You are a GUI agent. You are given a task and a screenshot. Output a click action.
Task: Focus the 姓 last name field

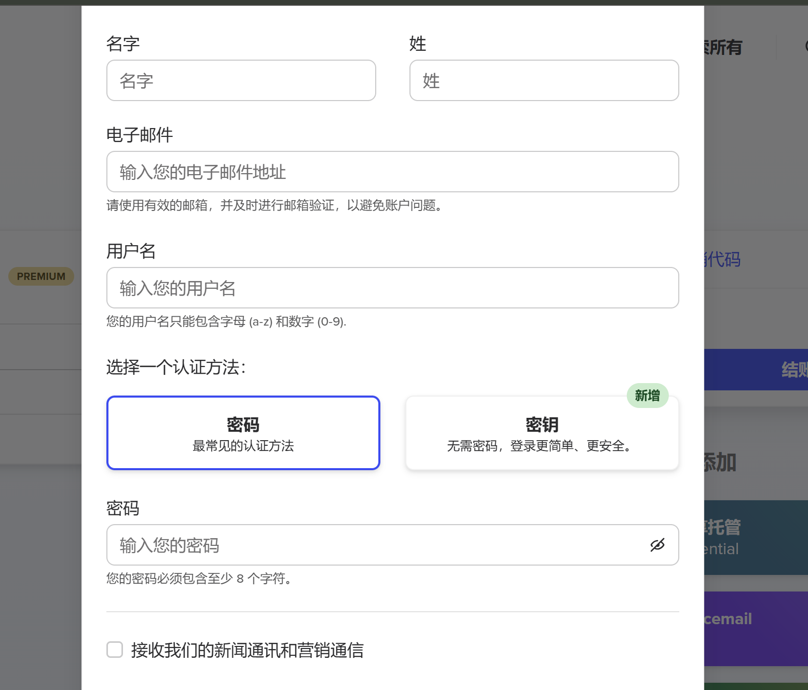coord(544,80)
